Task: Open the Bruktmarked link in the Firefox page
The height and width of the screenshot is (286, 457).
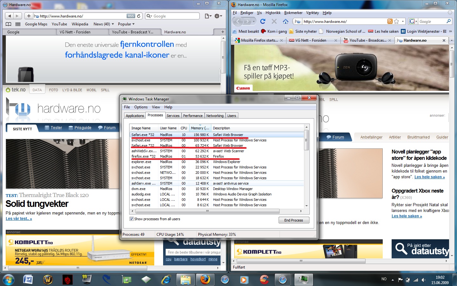Action: 418,137
